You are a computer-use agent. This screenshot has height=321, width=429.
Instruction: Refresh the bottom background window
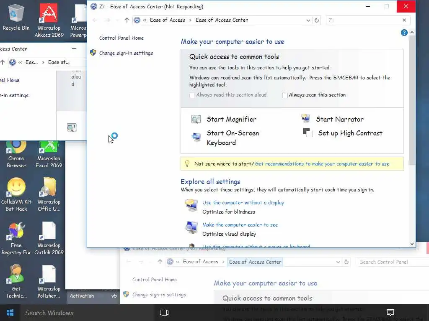(x=346, y=262)
